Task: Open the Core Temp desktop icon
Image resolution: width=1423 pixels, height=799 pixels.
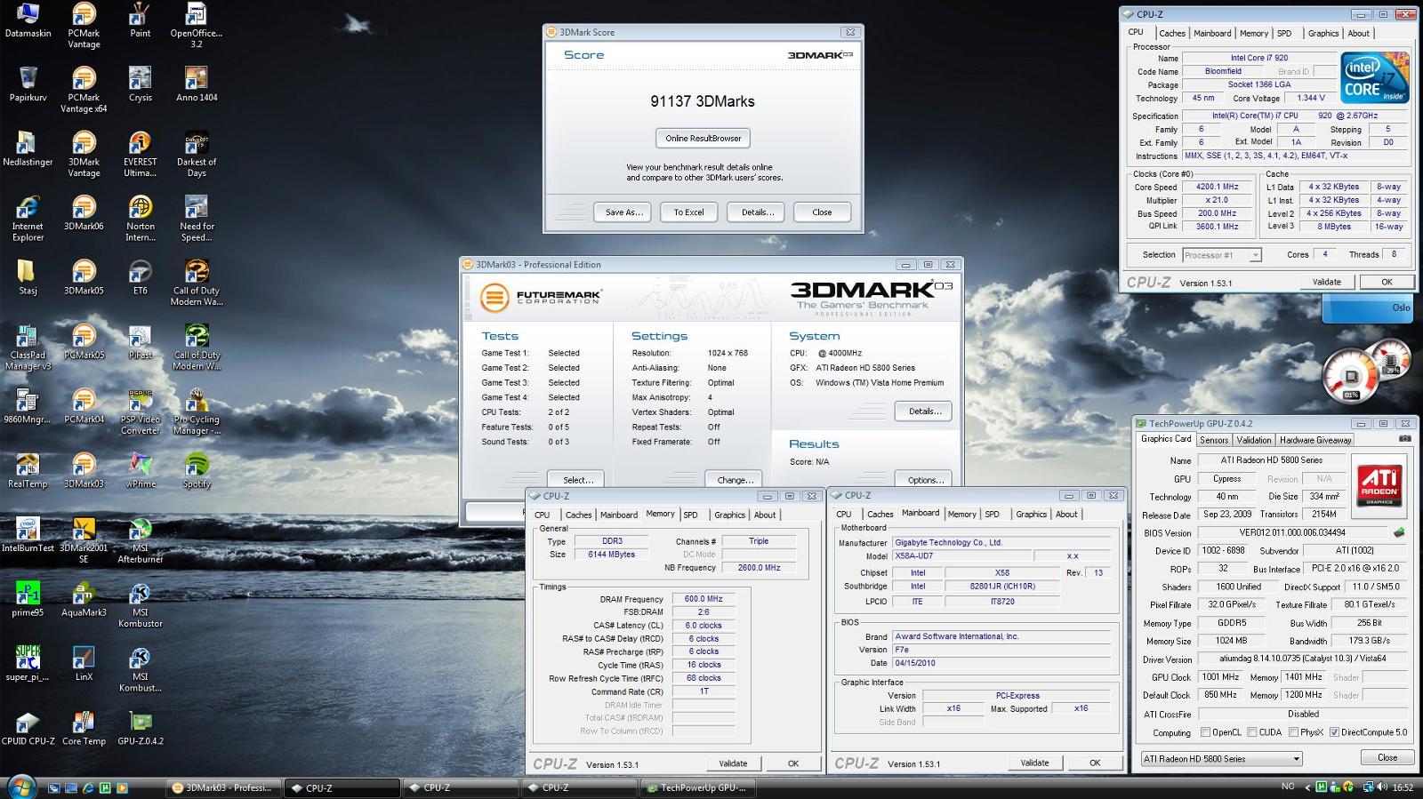Action: pos(84,728)
